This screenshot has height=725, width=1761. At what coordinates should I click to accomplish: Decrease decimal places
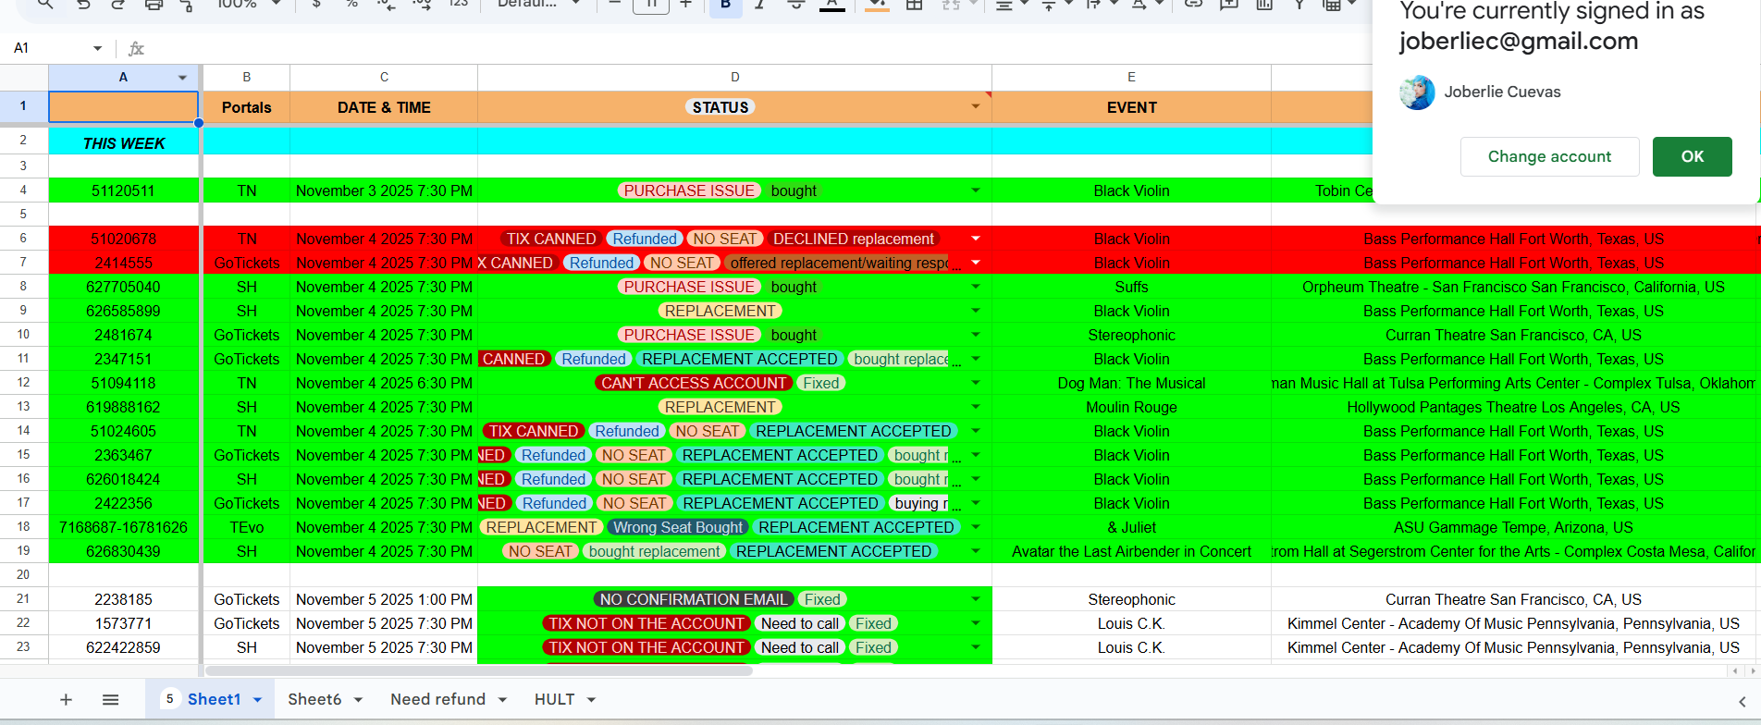click(388, 5)
